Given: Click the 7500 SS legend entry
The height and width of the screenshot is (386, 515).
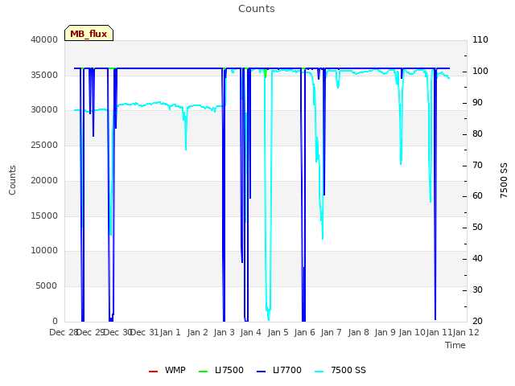Looking at the screenshot, I should 340,370.
